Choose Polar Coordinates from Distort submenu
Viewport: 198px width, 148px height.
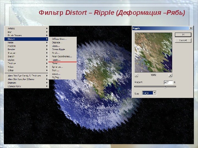(x=63, y=56)
